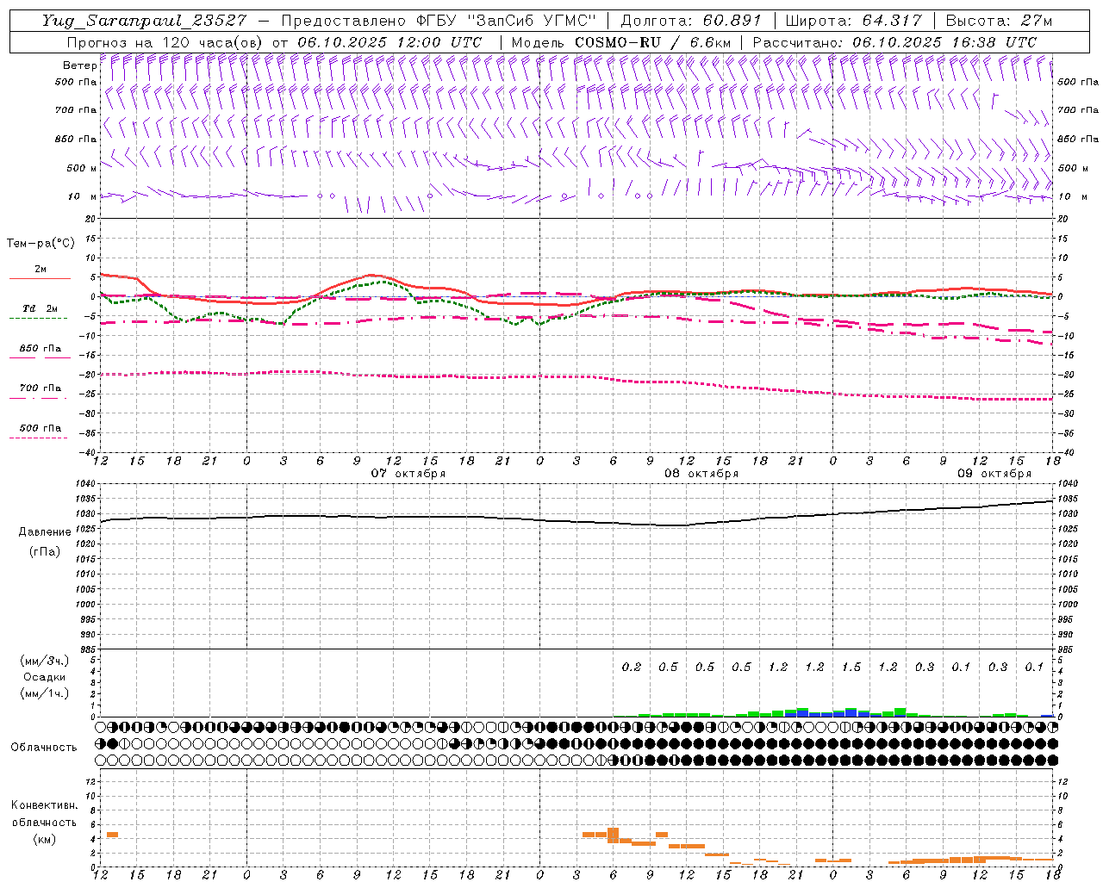Click the Давление pressure panel label

(x=45, y=532)
